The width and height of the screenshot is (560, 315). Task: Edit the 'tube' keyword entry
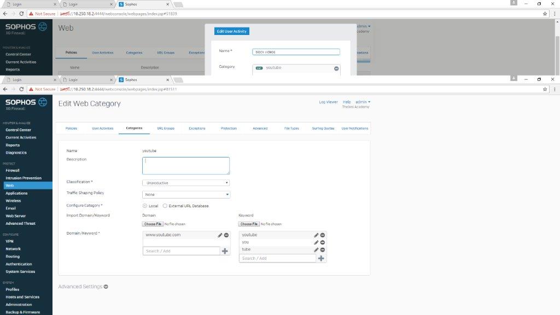[x=316, y=249]
